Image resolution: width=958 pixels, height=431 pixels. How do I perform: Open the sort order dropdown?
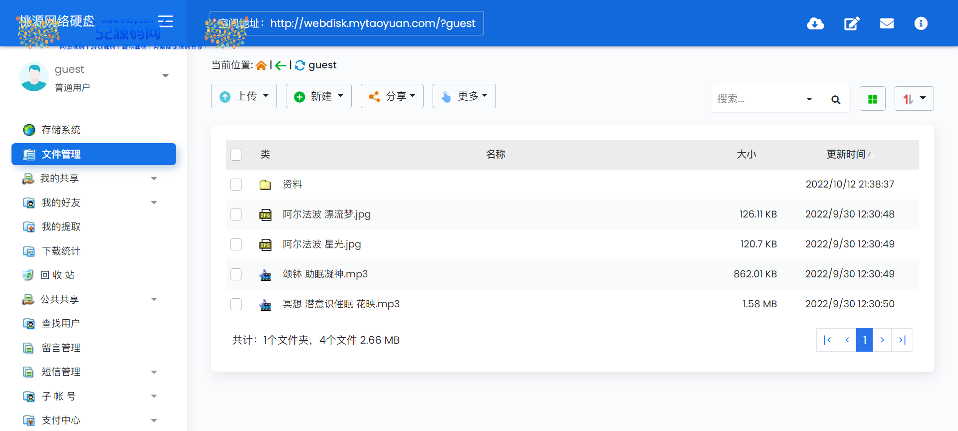[x=914, y=99]
